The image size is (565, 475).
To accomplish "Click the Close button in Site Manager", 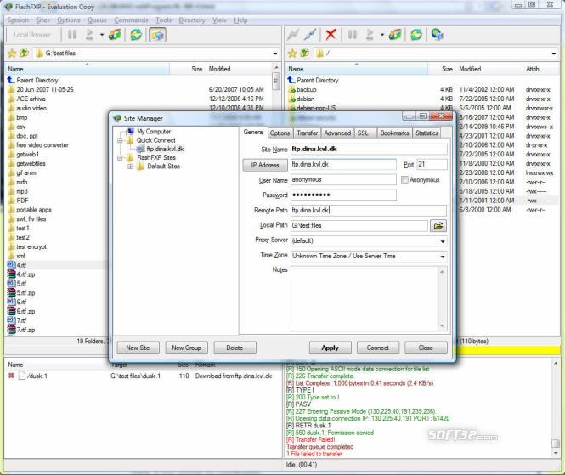I will click(x=426, y=348).
